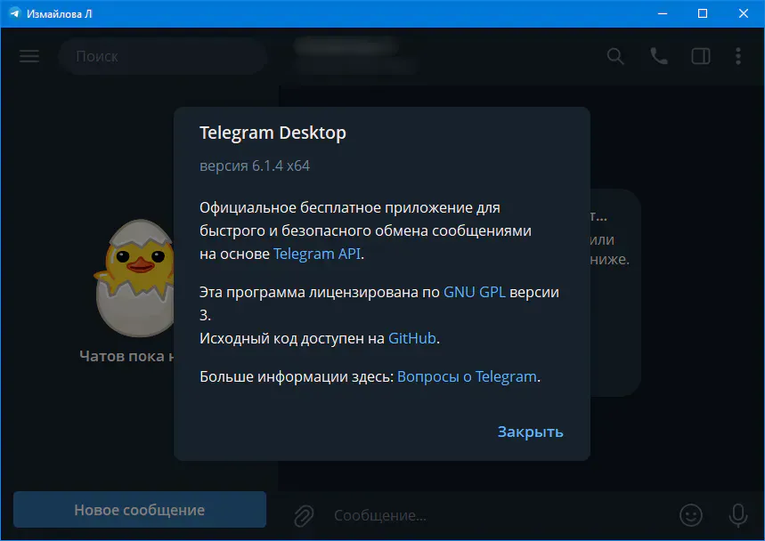The height and width of the screenshot is (541, 765).
Task: Click the hatching chick sticker
Action: point(134,278)
